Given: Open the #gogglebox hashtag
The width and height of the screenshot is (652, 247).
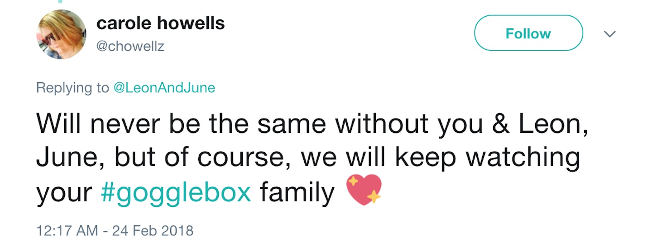Looking at the screenshot, I should click(175, 193).
